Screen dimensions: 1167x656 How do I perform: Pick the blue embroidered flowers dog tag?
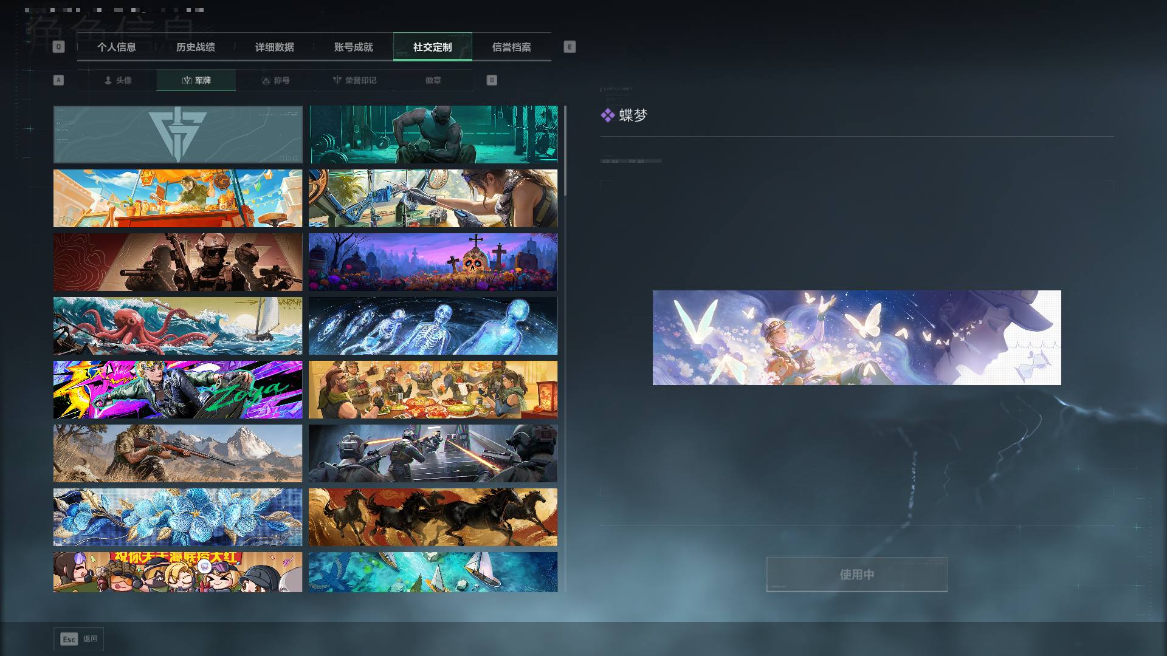pyautogui.click(x=177, y=518)
